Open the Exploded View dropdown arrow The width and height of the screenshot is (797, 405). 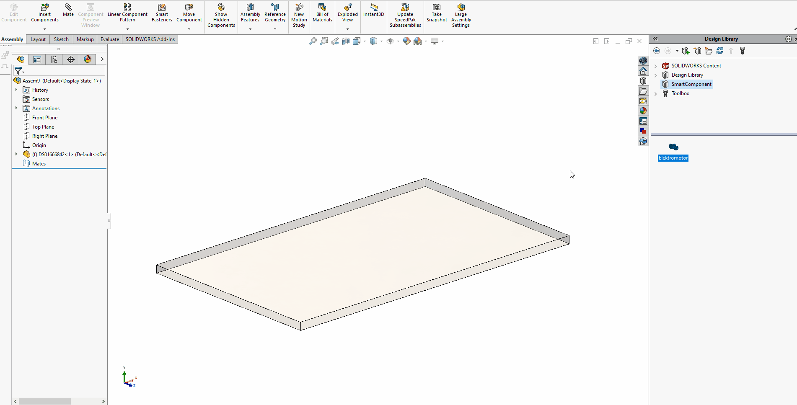[x=347, y=29]
